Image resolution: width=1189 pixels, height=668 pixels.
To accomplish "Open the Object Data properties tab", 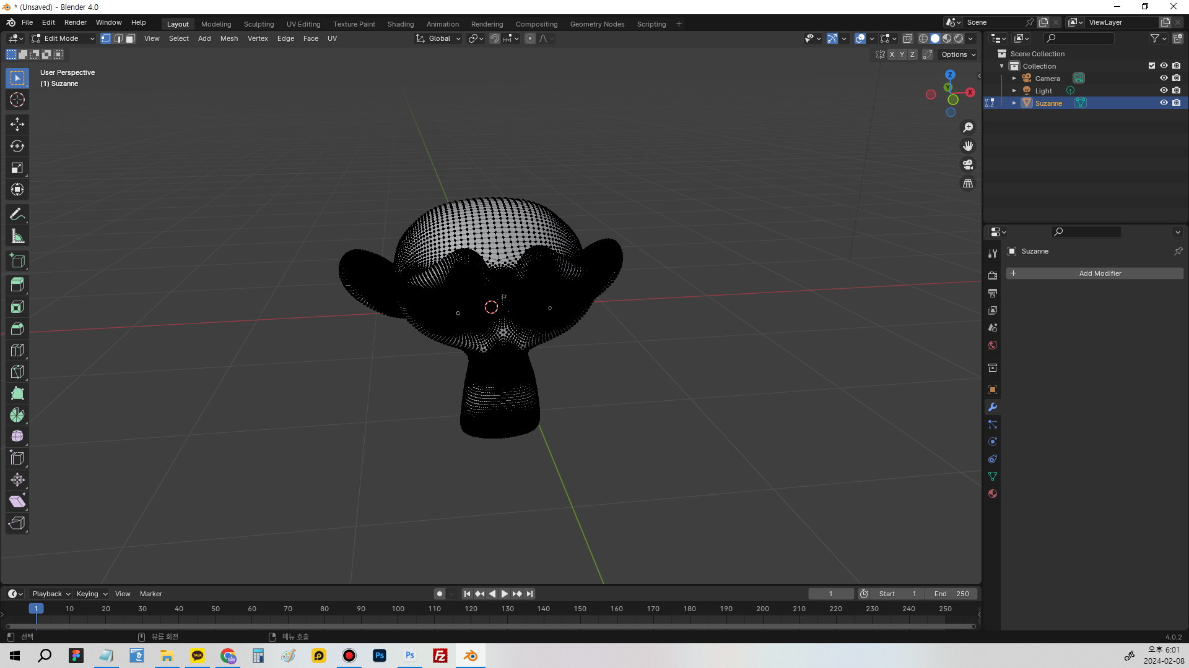I will click(993, 476).
